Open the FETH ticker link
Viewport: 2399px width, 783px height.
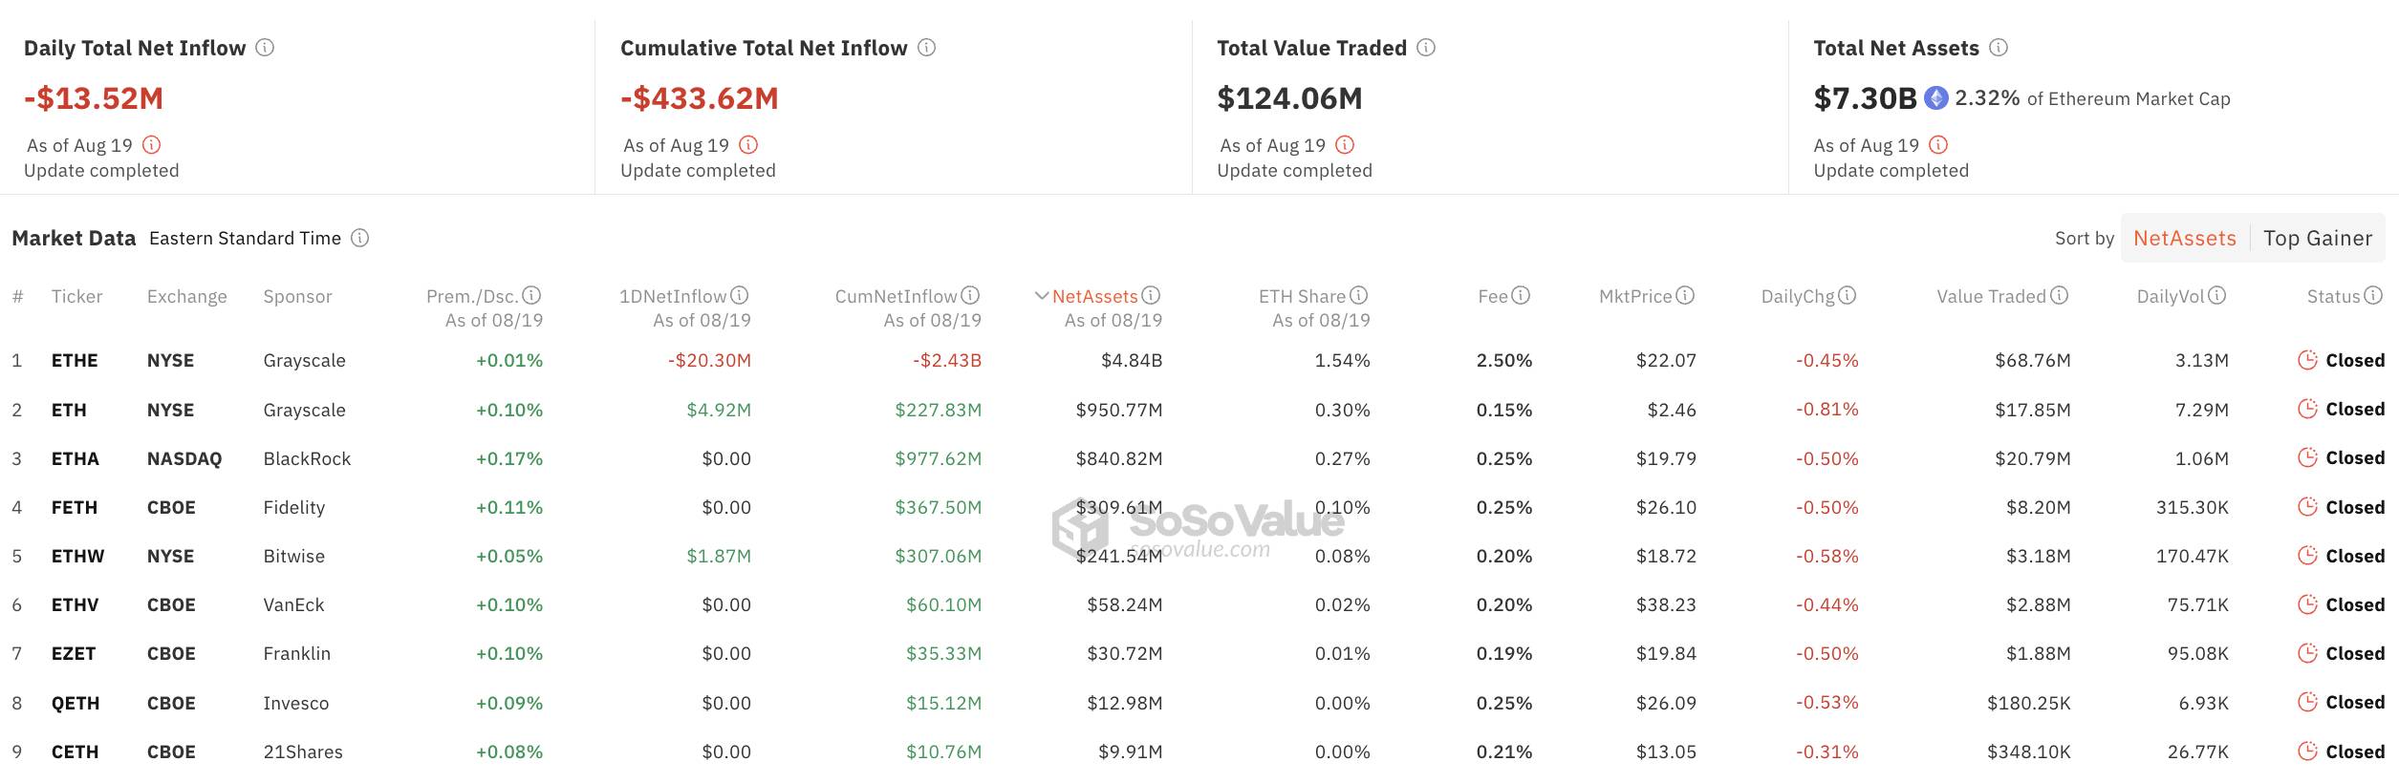75,508
